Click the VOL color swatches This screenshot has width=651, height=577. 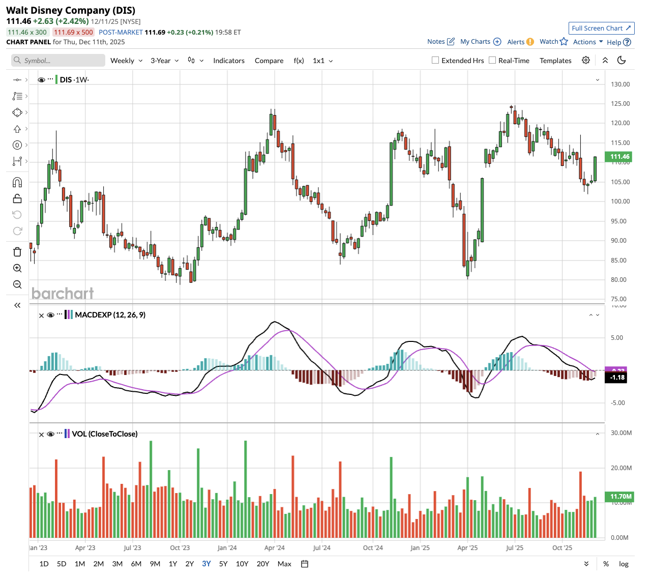click(x=67, y=434)
